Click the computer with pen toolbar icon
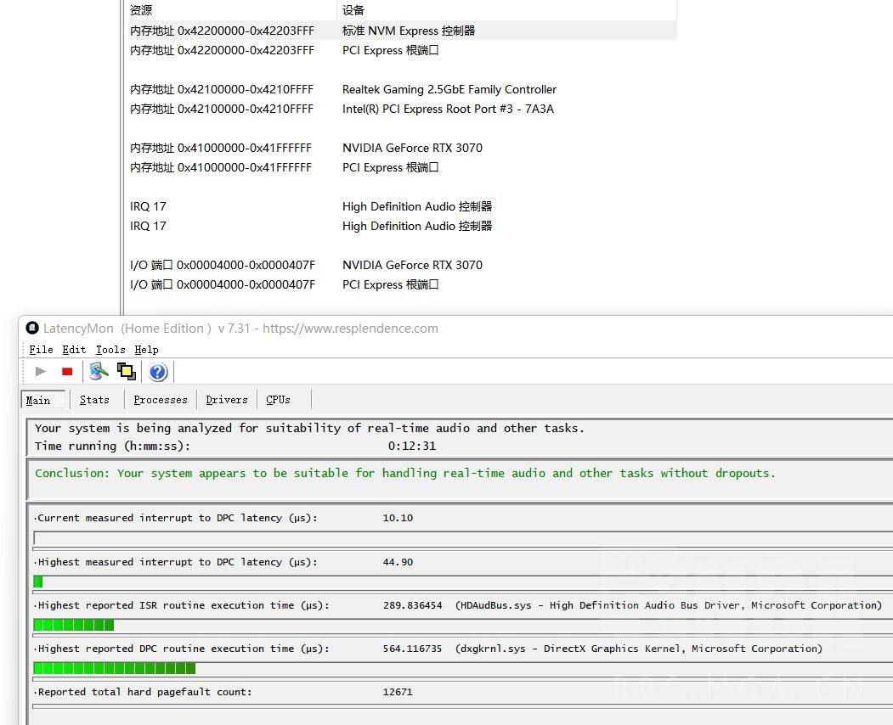Viewport: 893px width, 725px height. (x=99, y=371)
